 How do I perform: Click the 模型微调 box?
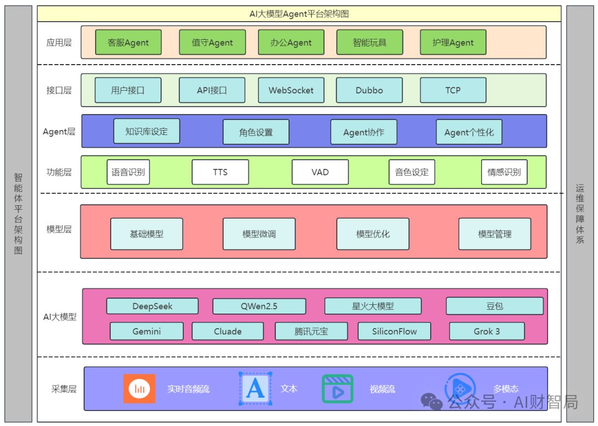pyautogui.click(x=259, y=234)
